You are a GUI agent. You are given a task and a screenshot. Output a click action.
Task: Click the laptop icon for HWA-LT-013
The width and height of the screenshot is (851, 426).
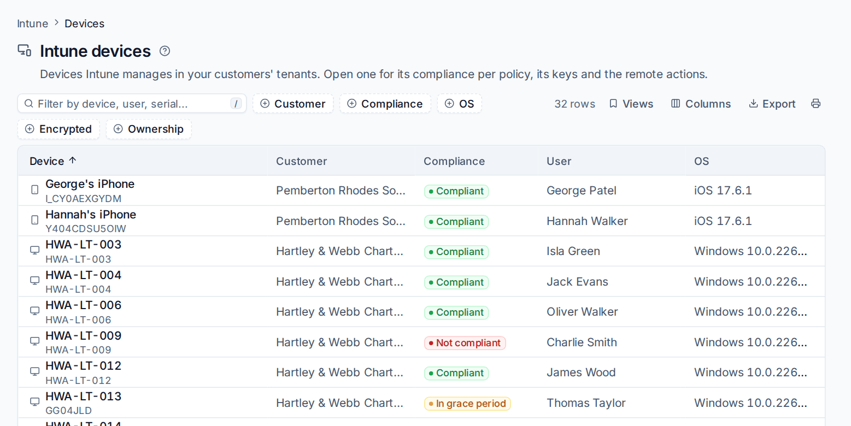coord(35,402)
